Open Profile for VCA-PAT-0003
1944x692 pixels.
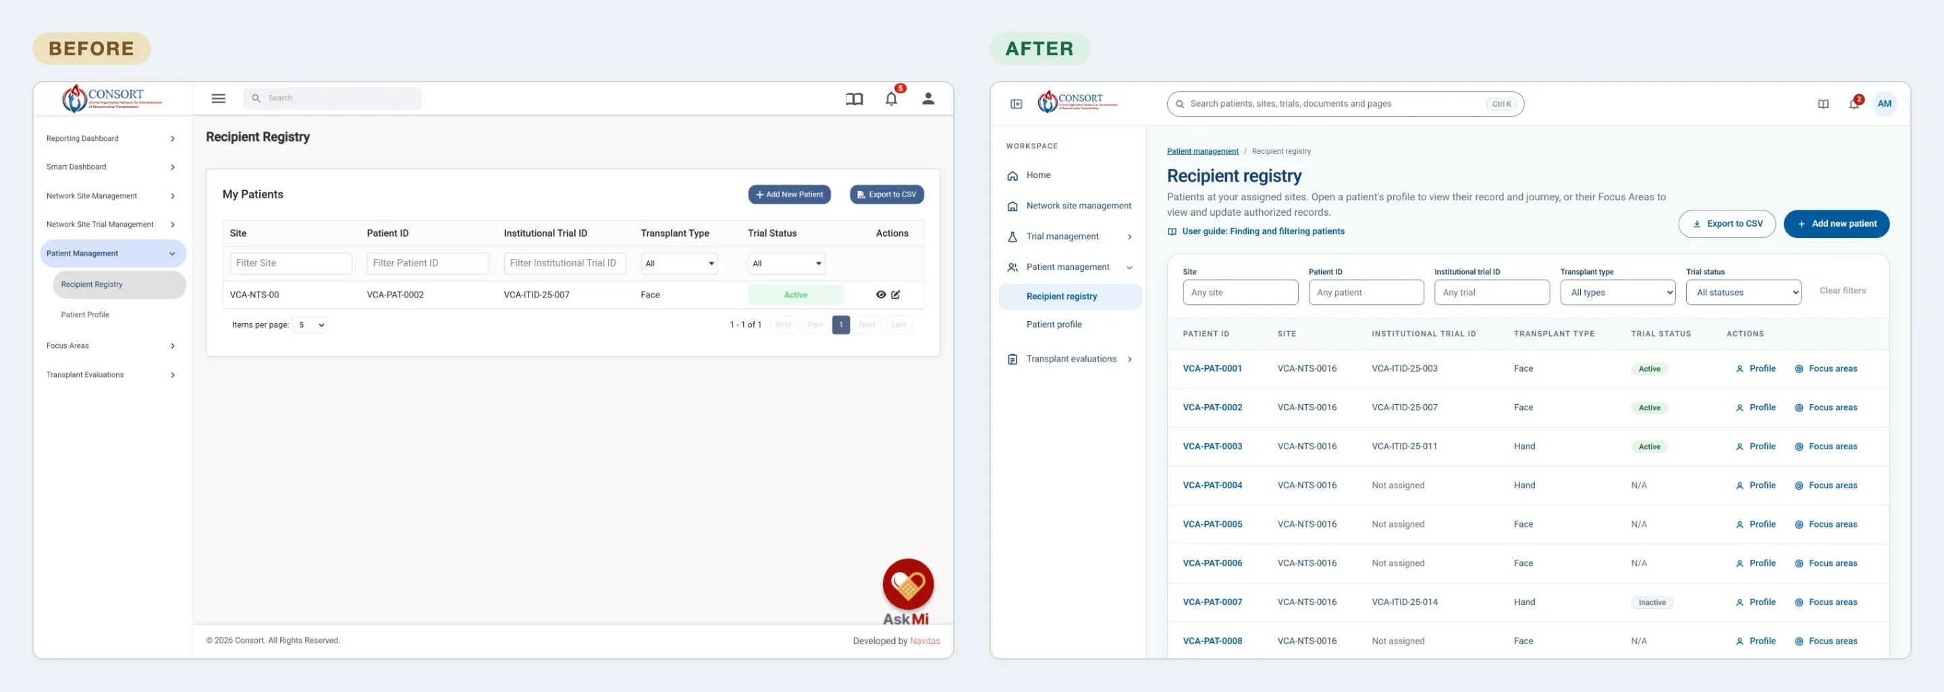click(x=1755, y=447)
